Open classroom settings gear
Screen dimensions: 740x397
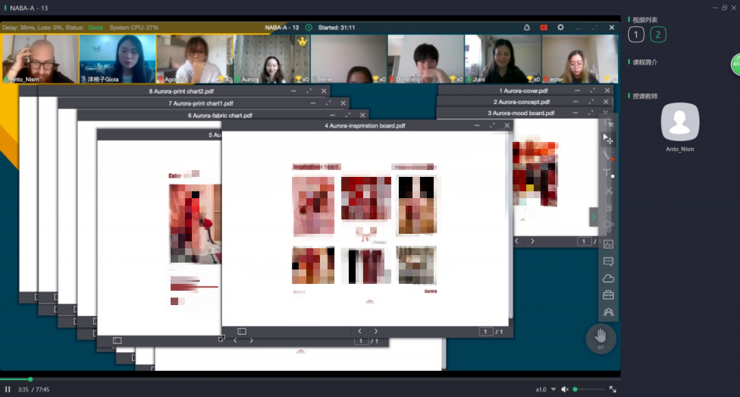(560, 27)
